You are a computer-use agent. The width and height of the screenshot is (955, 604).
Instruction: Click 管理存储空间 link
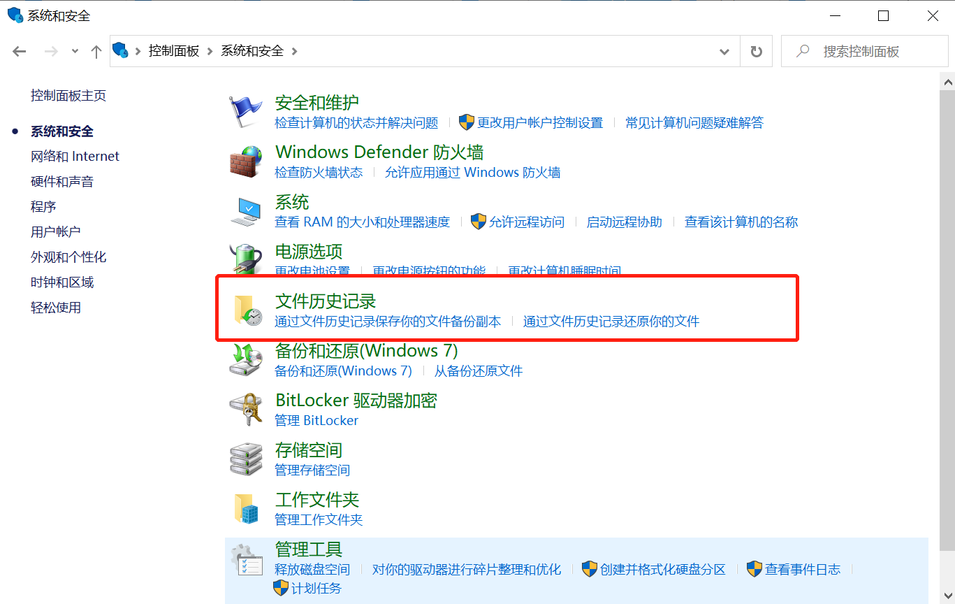312,470
